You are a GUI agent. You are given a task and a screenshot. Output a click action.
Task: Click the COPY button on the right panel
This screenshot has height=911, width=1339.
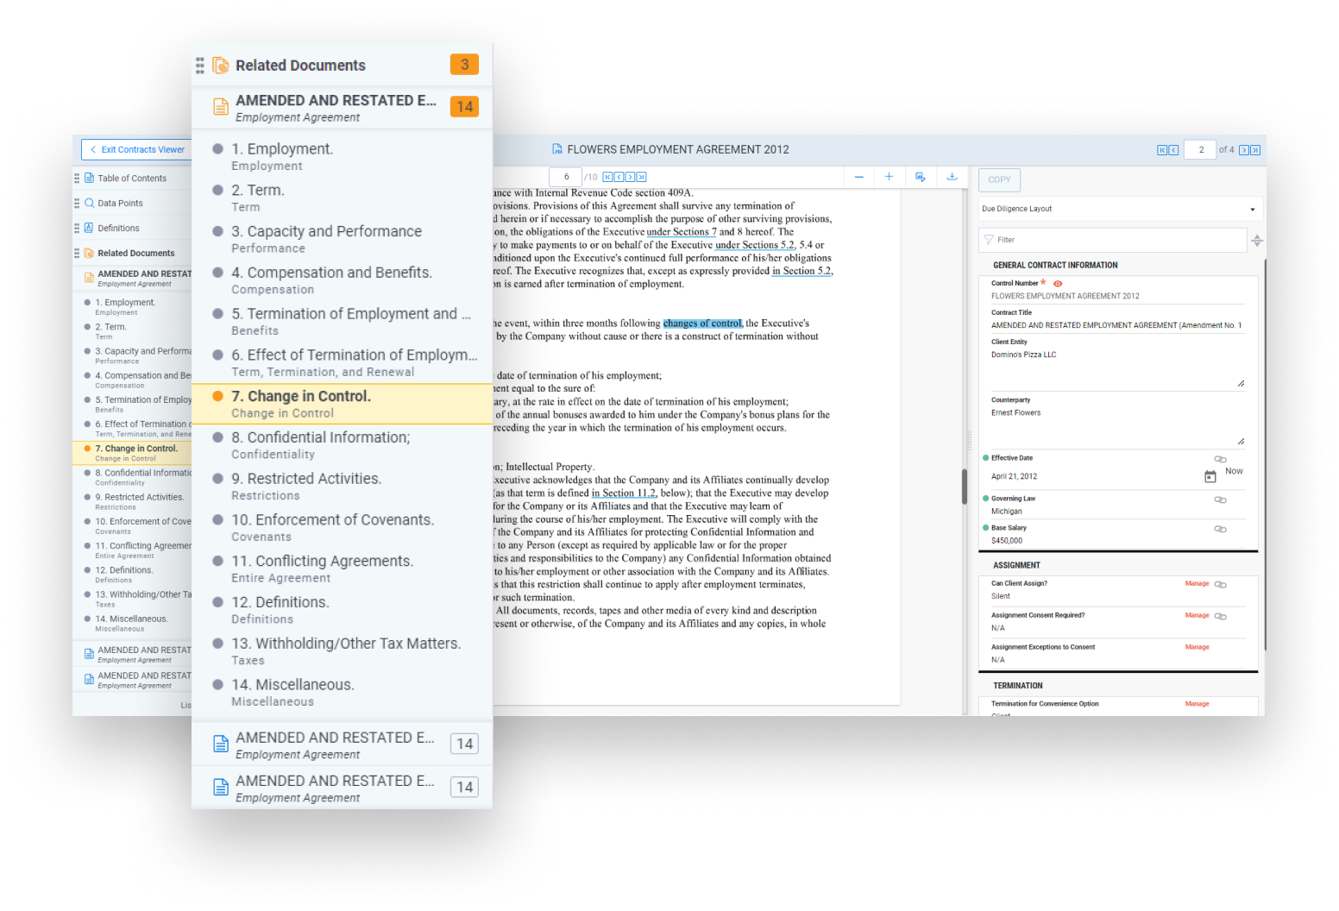(998, 179)
